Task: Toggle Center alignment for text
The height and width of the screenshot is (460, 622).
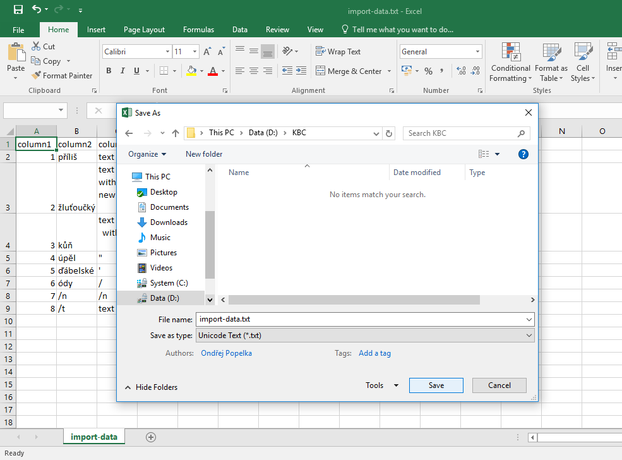Action: pos(254,71)
